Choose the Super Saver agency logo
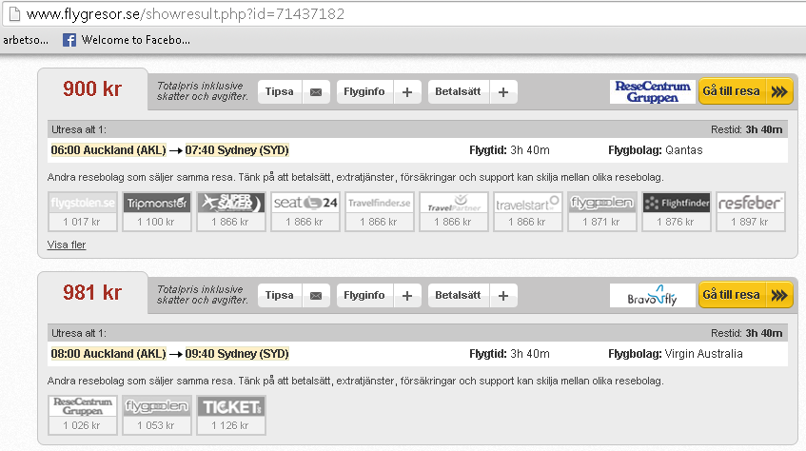 point(230,203)
